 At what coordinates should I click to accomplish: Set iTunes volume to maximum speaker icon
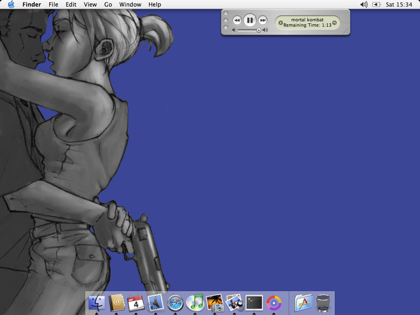point(265,30)
